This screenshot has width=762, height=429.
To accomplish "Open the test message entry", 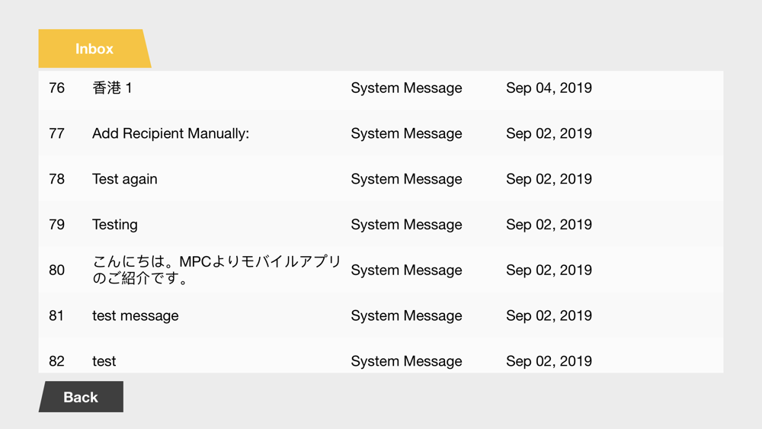I will pos(136,315).
